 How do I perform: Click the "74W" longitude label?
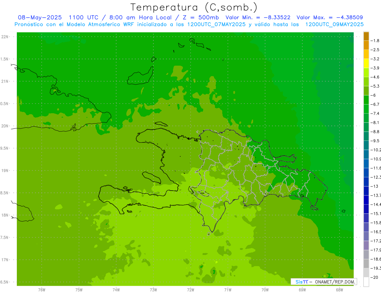[116, 290]
